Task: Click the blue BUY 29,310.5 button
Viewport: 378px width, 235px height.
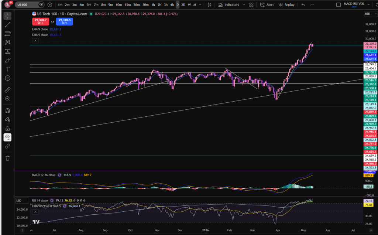Action: [65, 21]
